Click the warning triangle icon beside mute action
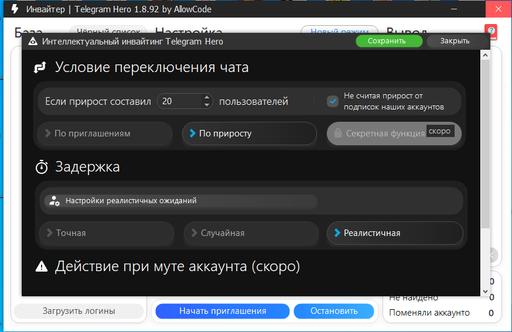512x332 pixels. pyautogui.click(x=42, y=266)
